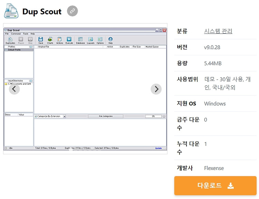Click the 0% progress field
259x199 pixels.
(x=153, y=116)
